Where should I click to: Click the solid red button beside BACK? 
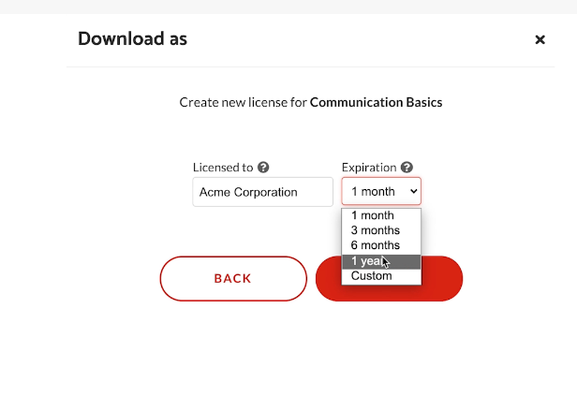442,278
